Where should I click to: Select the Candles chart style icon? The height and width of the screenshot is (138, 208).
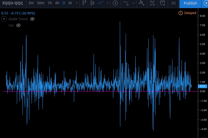tap(93, 3)
